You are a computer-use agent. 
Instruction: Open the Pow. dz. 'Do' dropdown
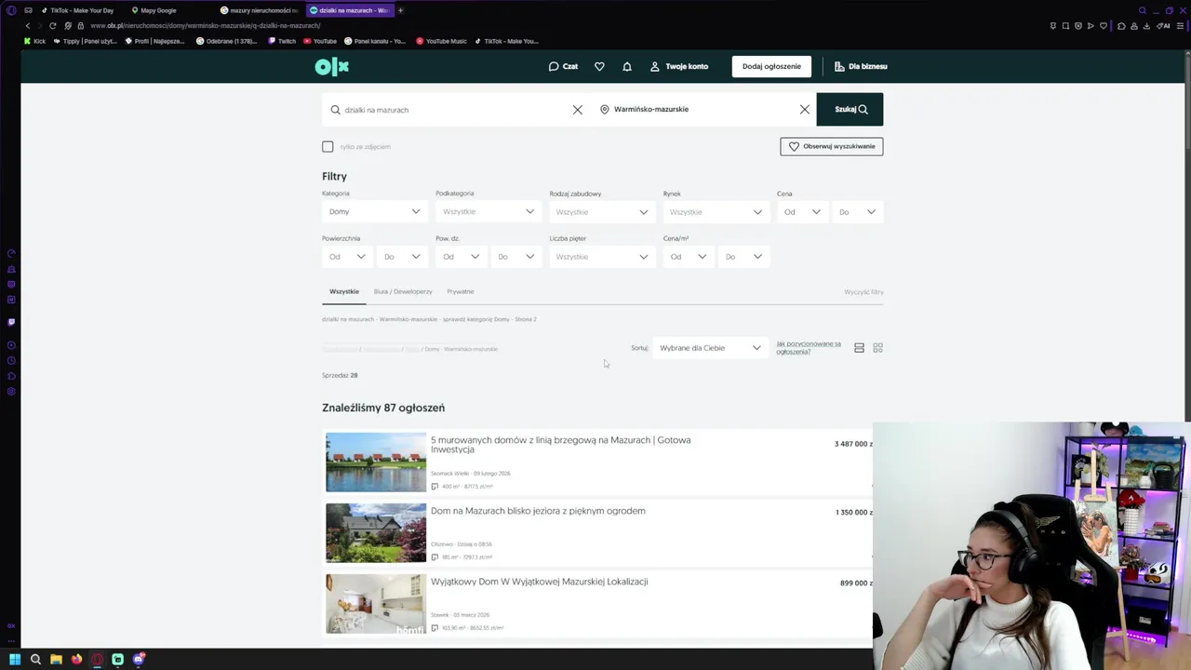point(516,257)
